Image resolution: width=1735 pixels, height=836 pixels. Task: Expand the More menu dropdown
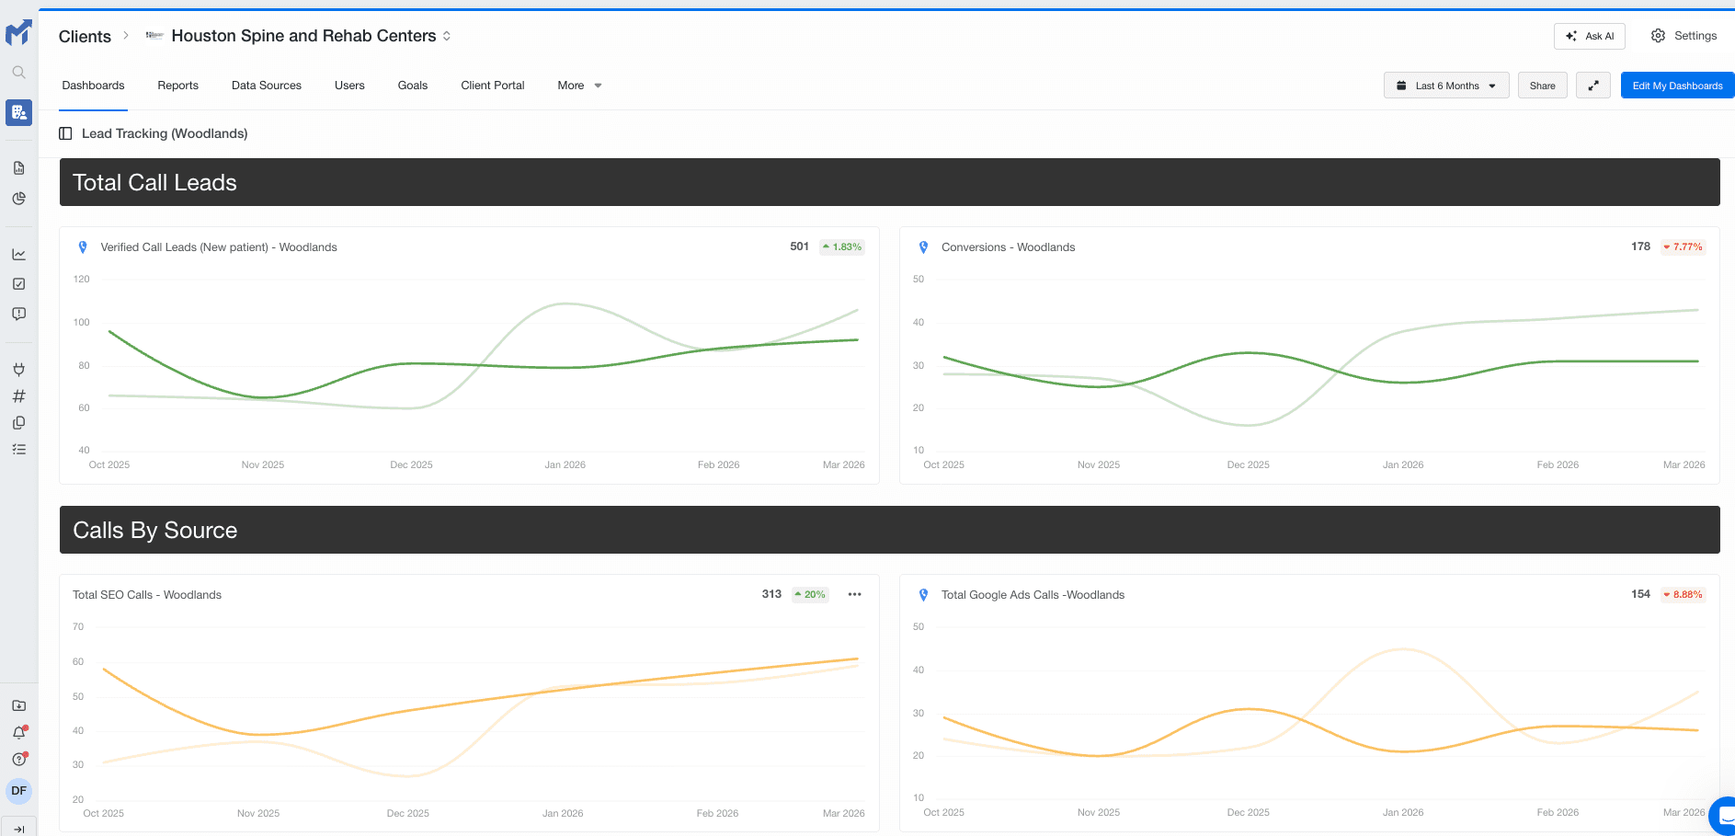(579, 86)
